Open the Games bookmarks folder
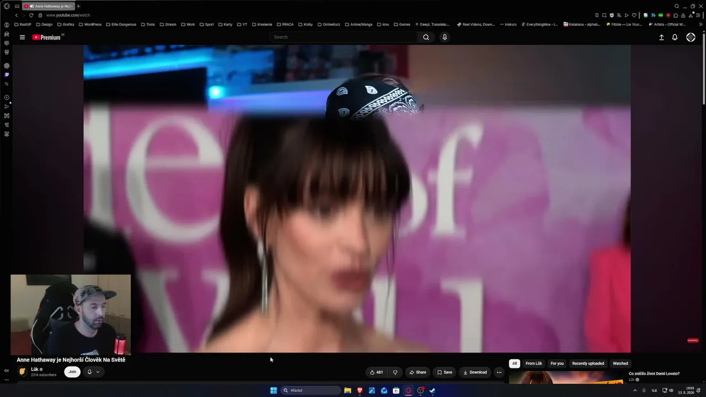The image size is (706, 397). [x=402, y=24]
